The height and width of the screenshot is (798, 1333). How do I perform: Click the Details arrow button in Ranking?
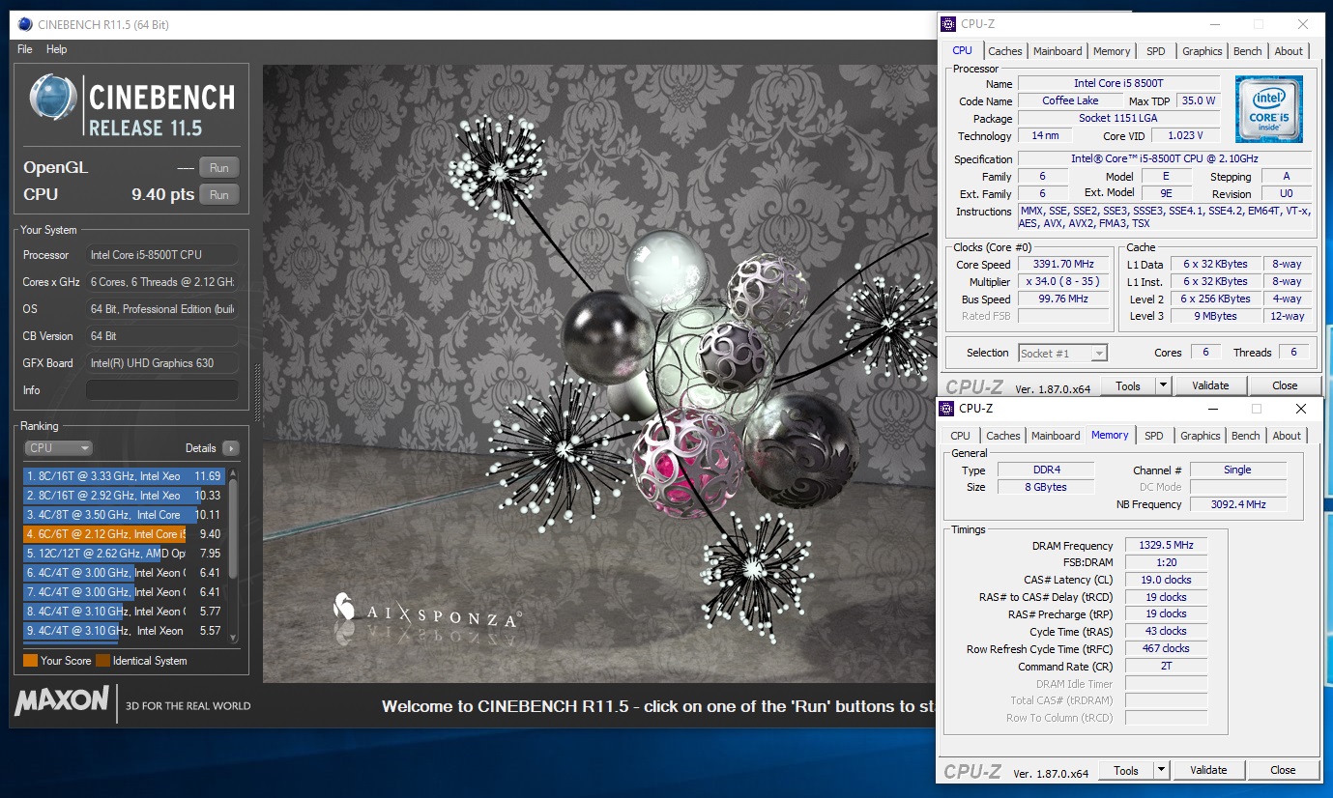pos(230,448)
